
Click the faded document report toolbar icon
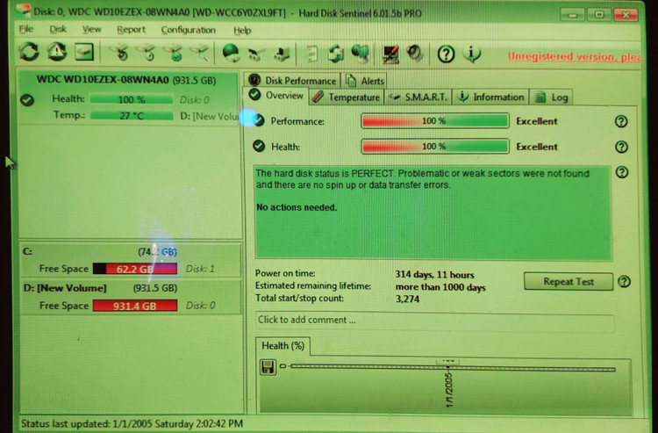(311, 54)
